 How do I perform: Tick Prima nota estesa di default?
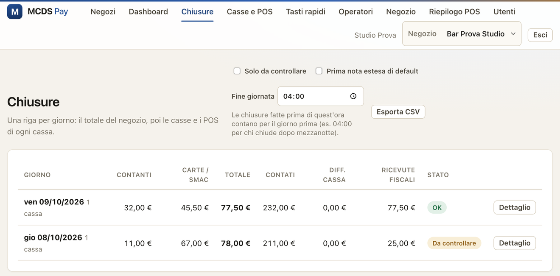point(319,71)
